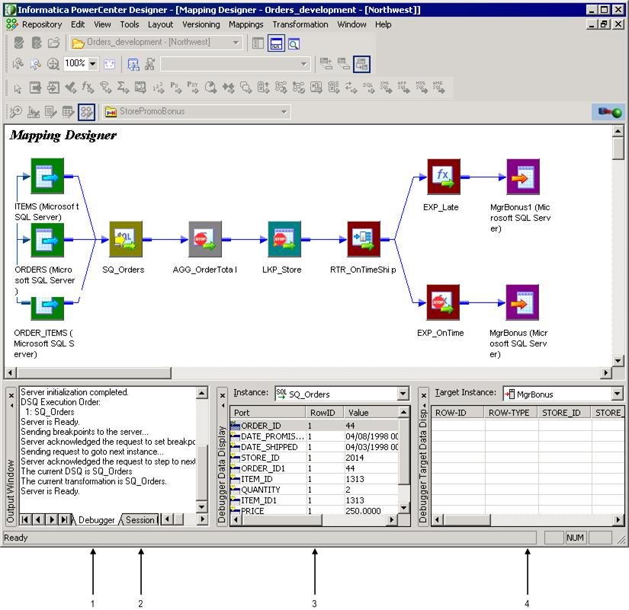
Task: Open the 100% zoom dropdown
Action: point(93,64)
